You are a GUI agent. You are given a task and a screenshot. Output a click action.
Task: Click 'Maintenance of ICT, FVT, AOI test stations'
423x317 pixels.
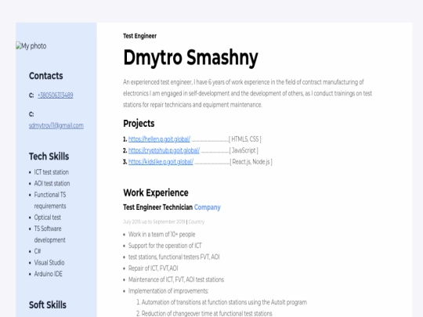tap(176, 279)
